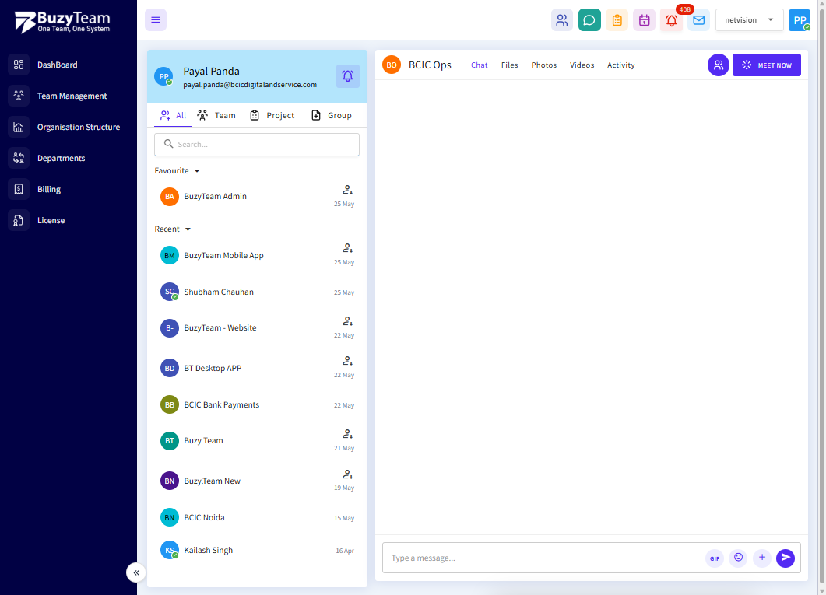
Task: Open the BuzyTeam Mobile App chat
Action: point(257,255)
